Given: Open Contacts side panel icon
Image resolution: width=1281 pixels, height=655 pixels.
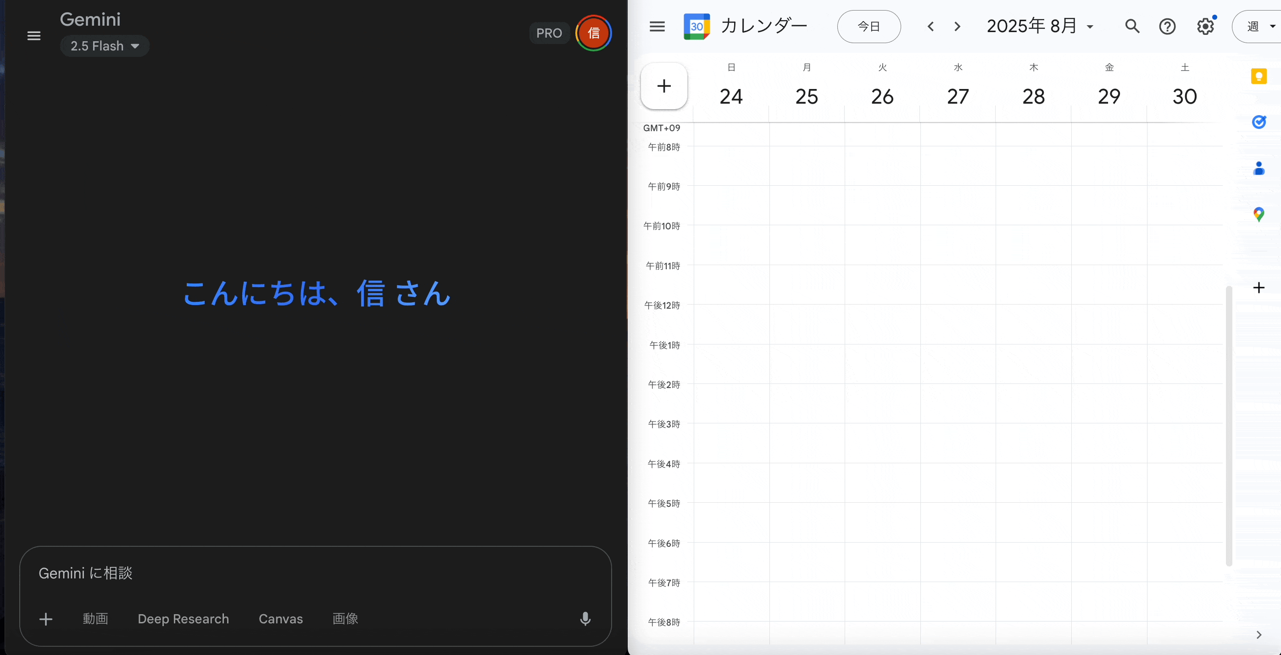Looking at the screenshot, I should click(x=1259, y=168).
